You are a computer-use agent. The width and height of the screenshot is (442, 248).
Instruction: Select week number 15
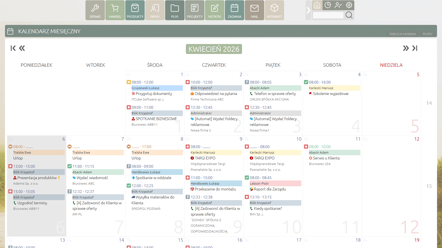429,186
